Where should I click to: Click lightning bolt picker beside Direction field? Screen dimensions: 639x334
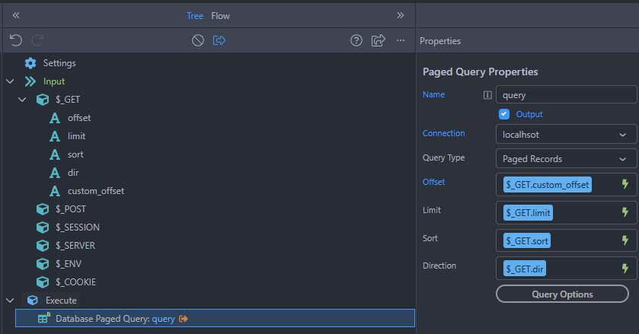(x=625, y=269)
